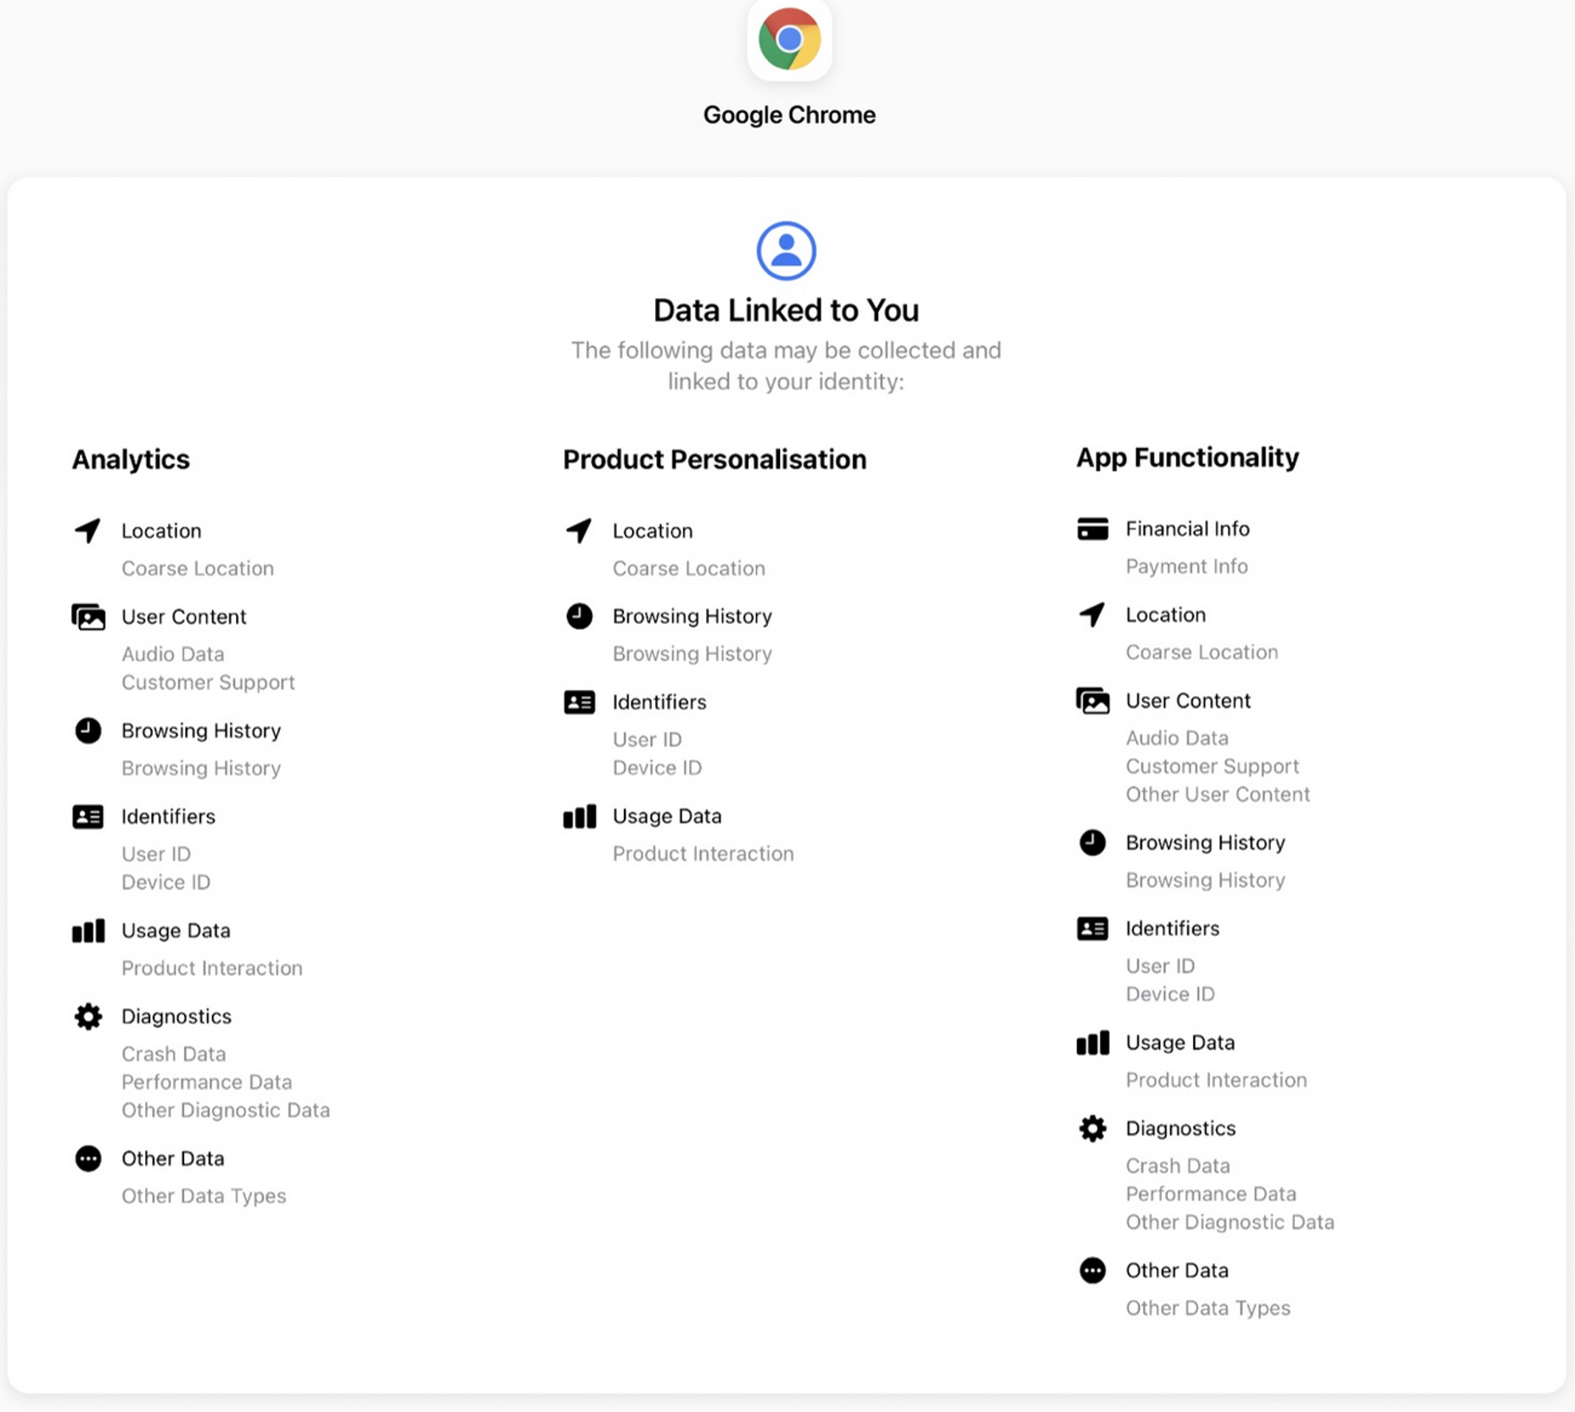Click the Identifiers card icon under App Functionality
This screenshot has height=1412, width=1575.
click(x=1093, y=928)
